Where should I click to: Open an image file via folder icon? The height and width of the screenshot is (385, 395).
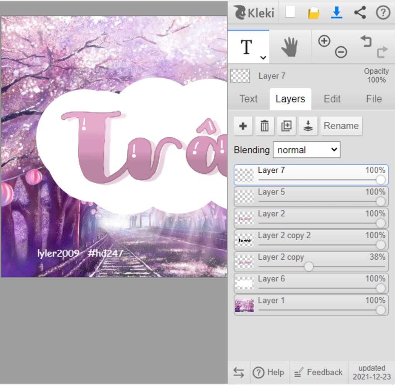314,13
